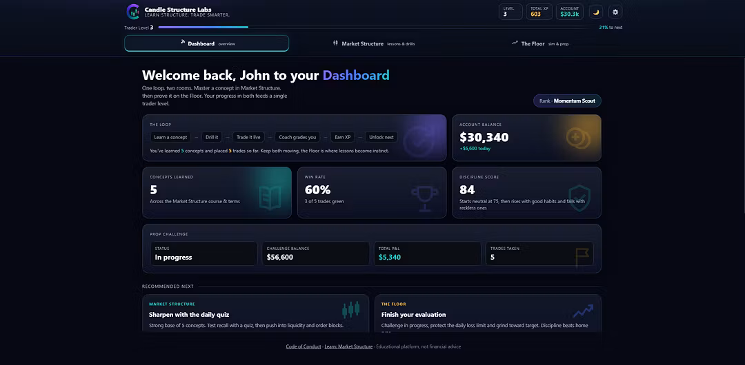Screen dimensions: 745x365
Task: Click the coins icon in Account Balance card
Action: pos(578,138)
